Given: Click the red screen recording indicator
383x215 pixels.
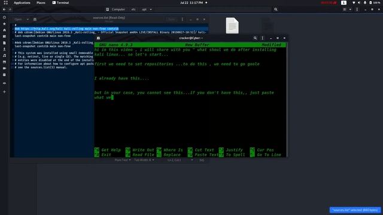Looking at the screenshot, I should tap(329, 2).
